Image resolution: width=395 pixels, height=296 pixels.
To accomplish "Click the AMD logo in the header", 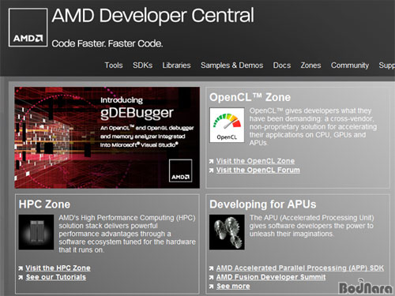I will click(x=28, y=28).
